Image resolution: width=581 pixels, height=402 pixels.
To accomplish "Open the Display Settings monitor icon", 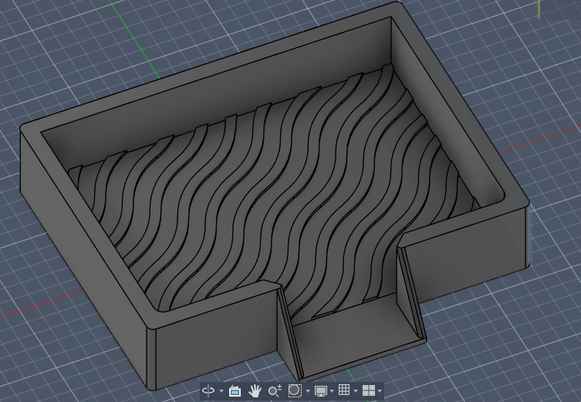I will click(x=321, y=390).
